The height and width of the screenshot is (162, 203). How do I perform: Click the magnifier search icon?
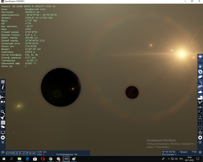[x=3, y=112]
